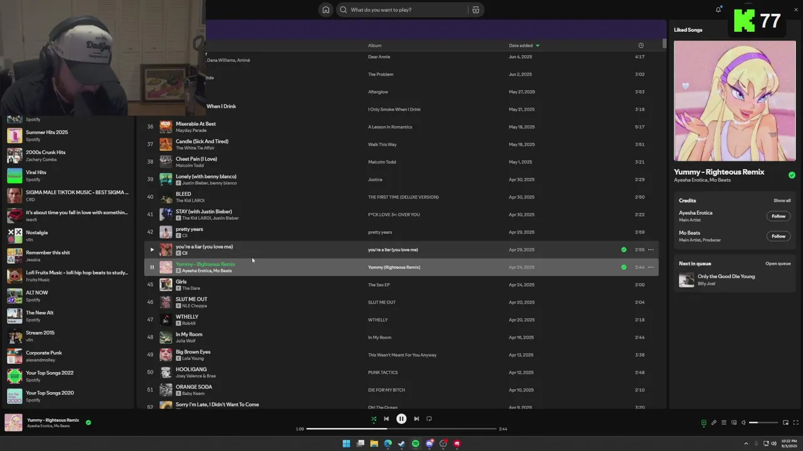Go to Spotify Home
The height and width of the screenshot is (451, 803).
click(x=326, y=9)
